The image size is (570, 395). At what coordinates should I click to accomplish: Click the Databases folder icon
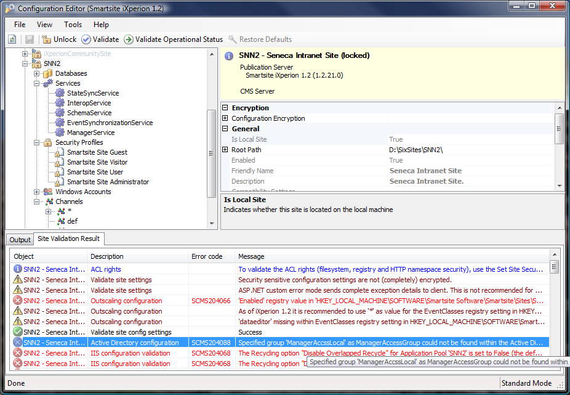pyautogui.click(x=48, y=73)
